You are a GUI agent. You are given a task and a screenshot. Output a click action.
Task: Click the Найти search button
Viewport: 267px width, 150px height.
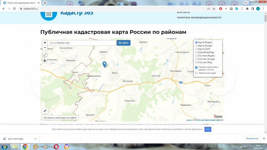pos(123,43)
